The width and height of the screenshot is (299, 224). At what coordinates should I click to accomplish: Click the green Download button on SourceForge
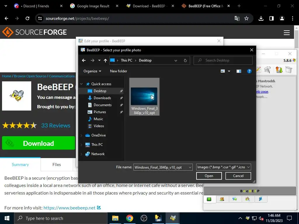pyautogui.click(x=39, y=143)
